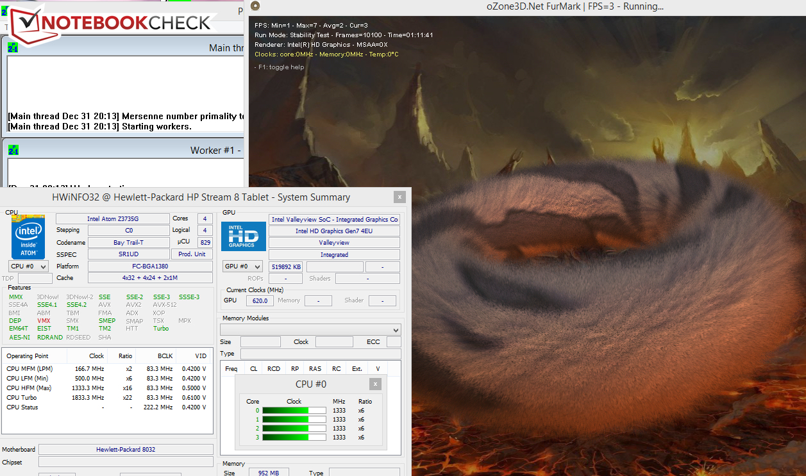The height and width of the screenshot is (476, 806).
Task: Select the Intel Atom Z3735G name field
Action: pyautogui.click(x=113, y=219)
